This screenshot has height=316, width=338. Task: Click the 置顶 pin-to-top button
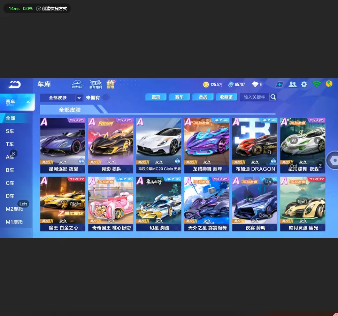(156, 97)
